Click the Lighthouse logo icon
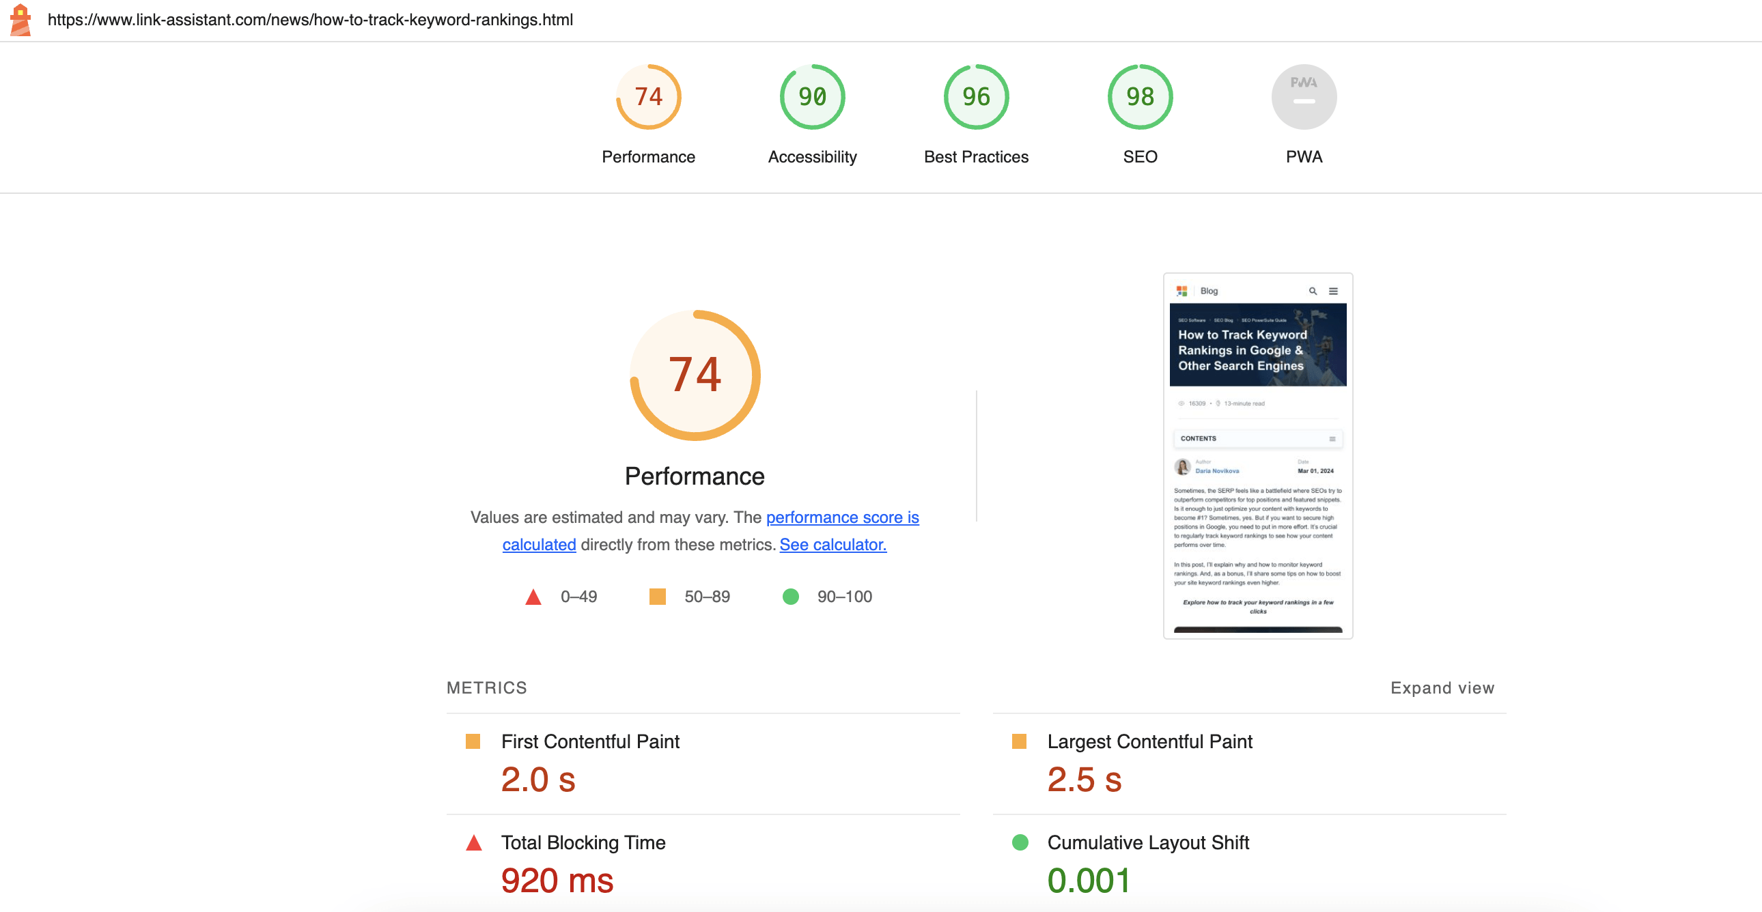 (x=20, y=20)
